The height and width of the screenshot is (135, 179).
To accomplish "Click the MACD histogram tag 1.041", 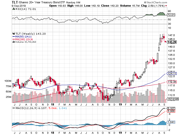I will pos(171,122).
